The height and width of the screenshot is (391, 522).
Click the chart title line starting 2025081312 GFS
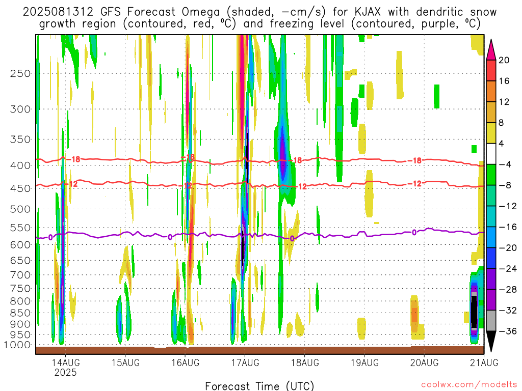(259, 12)
